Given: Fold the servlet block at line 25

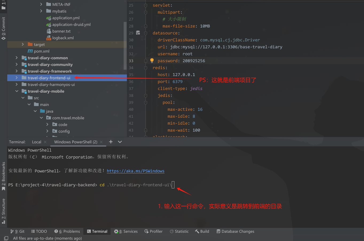Looking at the screenshot, I should [146, 5].
